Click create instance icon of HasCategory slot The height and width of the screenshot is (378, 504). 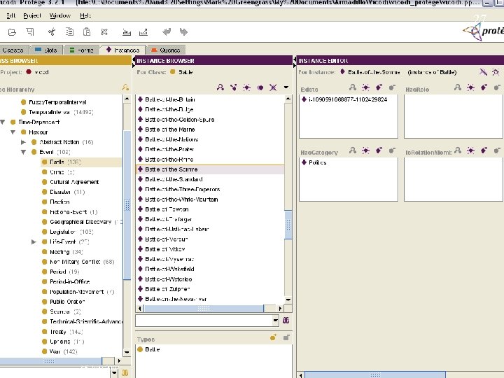(x=366, y=150)
